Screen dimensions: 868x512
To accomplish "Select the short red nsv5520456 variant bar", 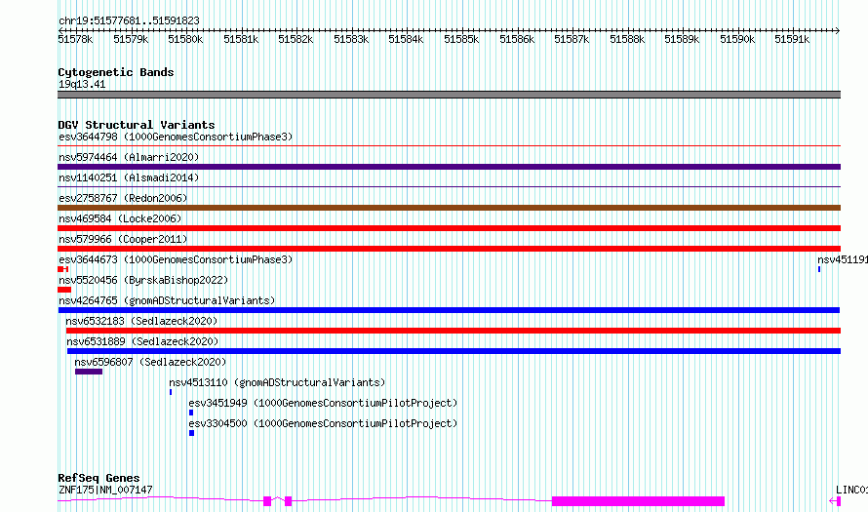I will pyautogui.click(x=64, y=290).
